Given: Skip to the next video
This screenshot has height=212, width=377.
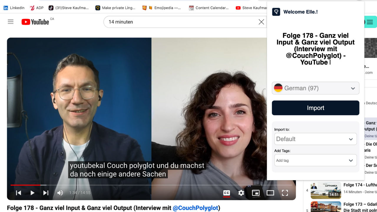Looking at the screenshot, I should click(46, 193).
